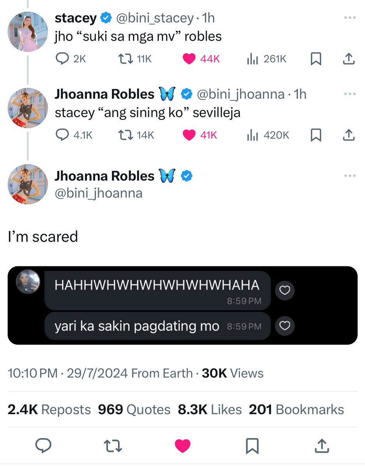The image size is (365, 468).
Task: Open replies on Jhoanna's "ang sining ko" tweet
Action: point(74,135)
